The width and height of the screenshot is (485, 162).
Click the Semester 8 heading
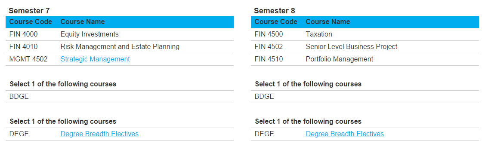point(275,11)
